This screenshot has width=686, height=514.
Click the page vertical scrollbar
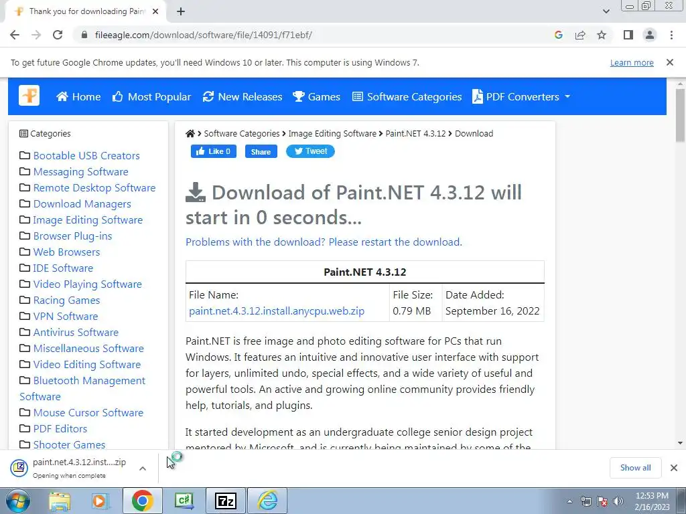(680, 114)
